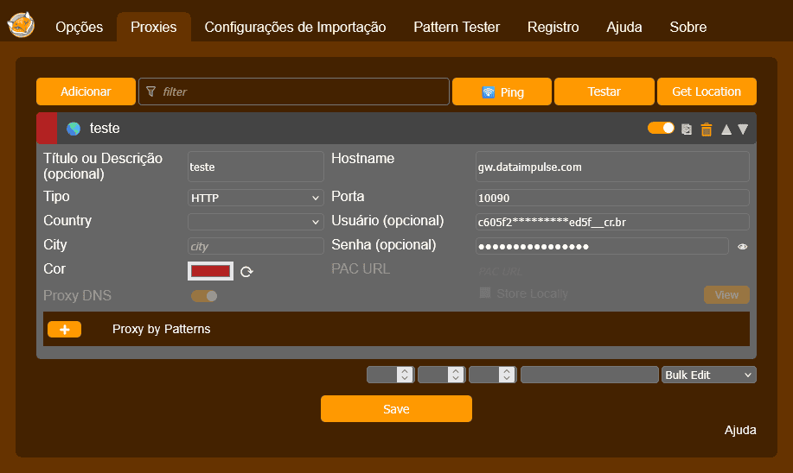Disable the teste proxy toggle switch
This screenshot has width=793, height=473.
[x=661, y=128]
